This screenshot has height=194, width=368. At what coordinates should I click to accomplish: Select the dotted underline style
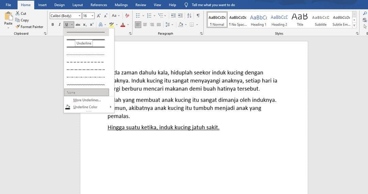86,55
